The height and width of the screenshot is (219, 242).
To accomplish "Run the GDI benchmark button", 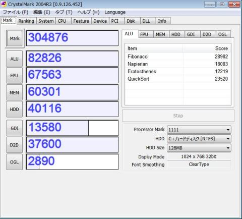I will pos(14,128).
